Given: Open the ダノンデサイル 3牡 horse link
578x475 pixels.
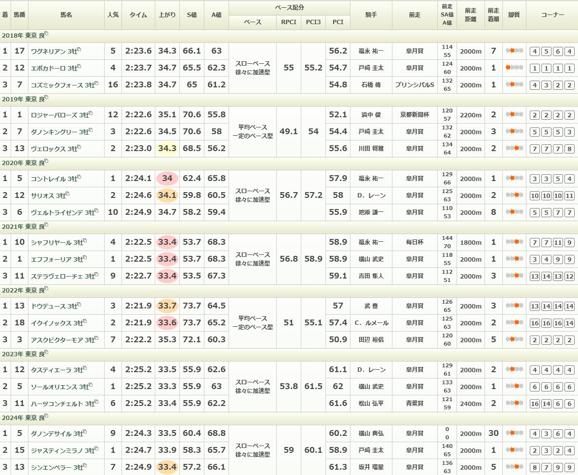Looking at the screenshot, I should pyautogui.click(x=56, y=433).
